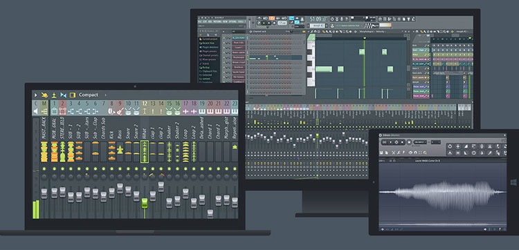Open the FILE menu on the desktop monitor
519x250 pixels.
199,22
